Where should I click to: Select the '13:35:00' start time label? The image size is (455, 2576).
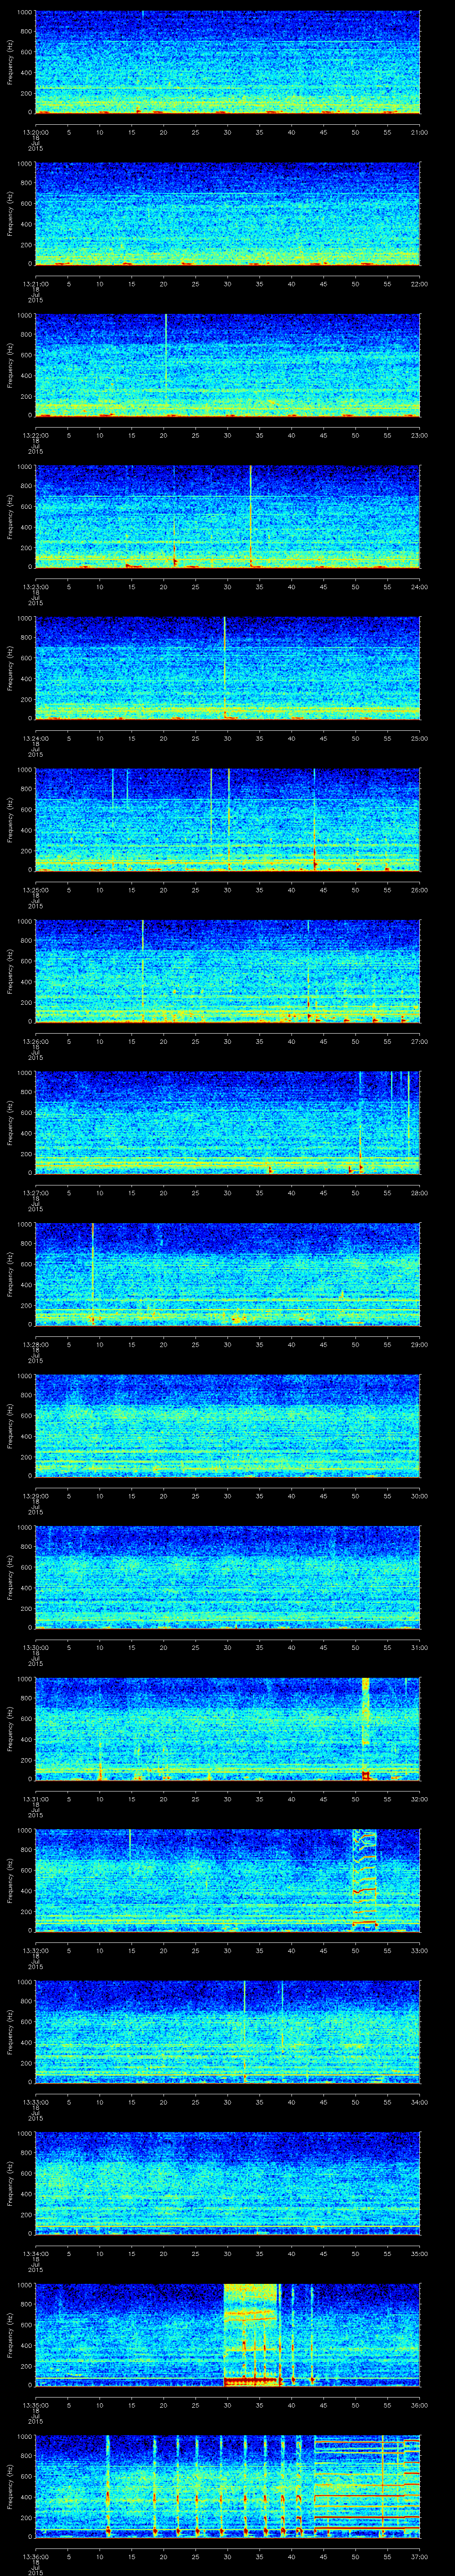tap(36, 2405)
